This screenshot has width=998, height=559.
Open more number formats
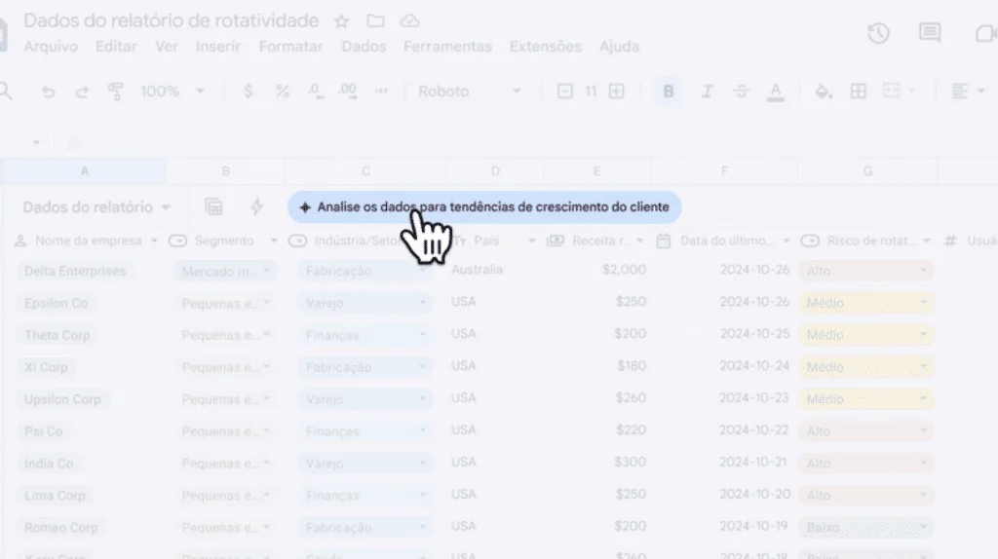381,92
